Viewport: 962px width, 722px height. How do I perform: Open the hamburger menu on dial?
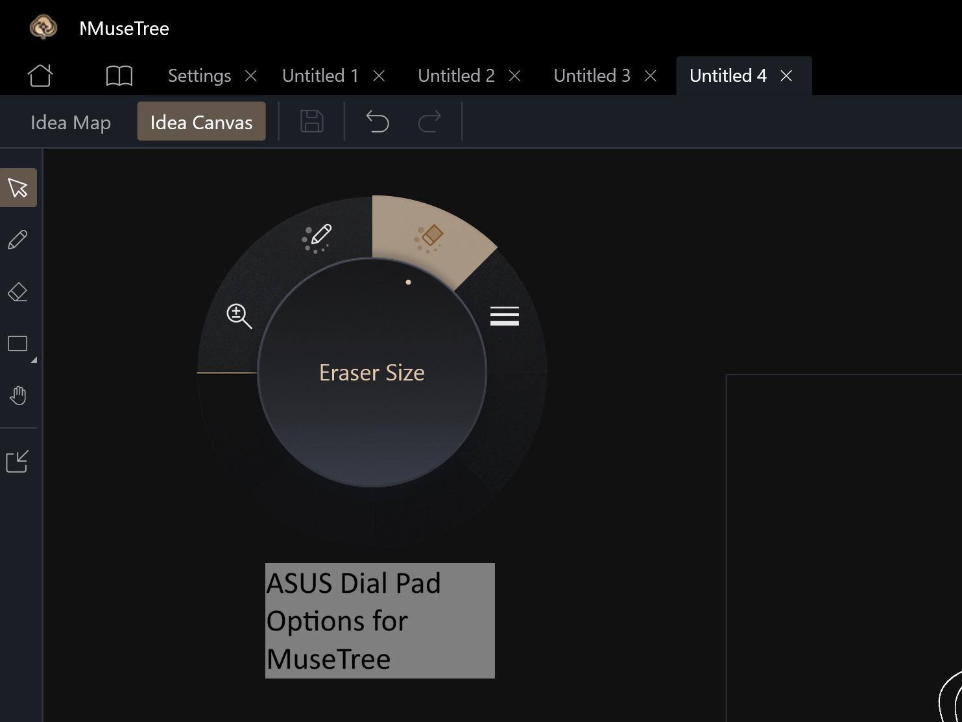coord(505,316)
